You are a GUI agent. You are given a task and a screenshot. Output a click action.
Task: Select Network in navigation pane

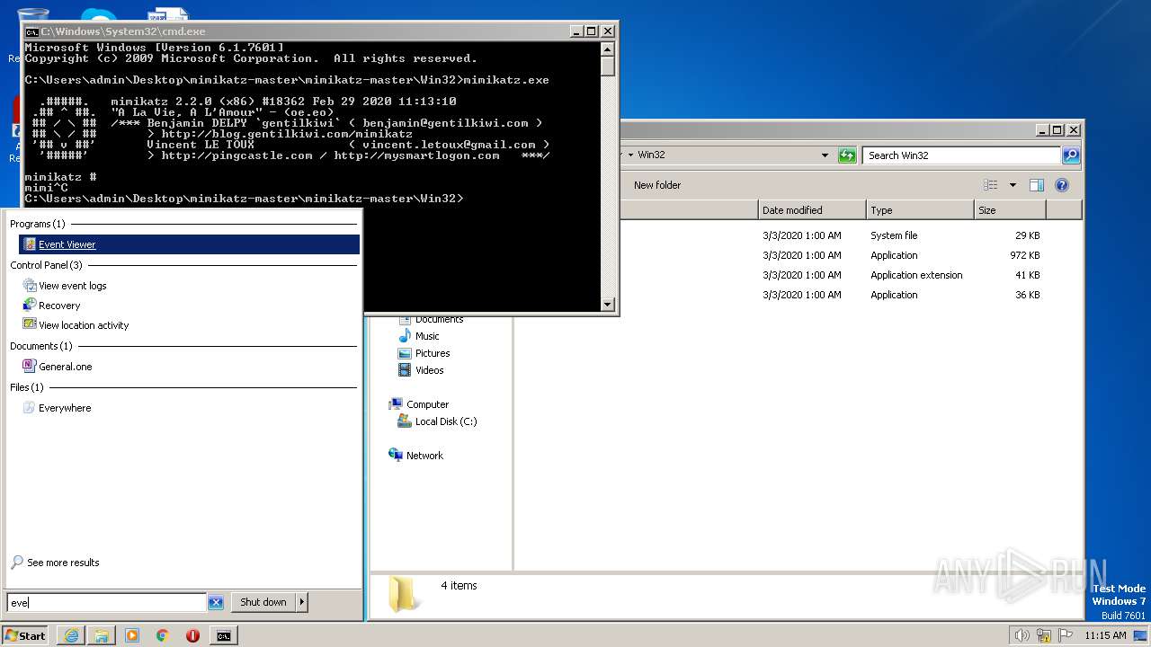tap(424, 456)
